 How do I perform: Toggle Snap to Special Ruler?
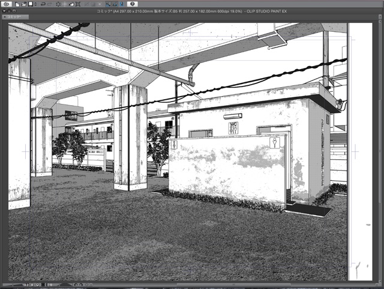point(115,4)
